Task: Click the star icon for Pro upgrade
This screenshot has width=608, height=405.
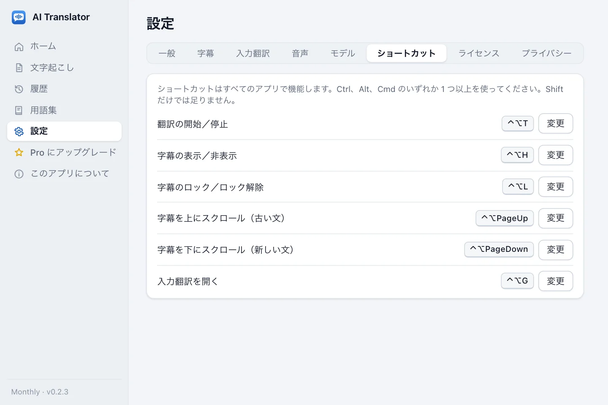Action: pos(19,152)
